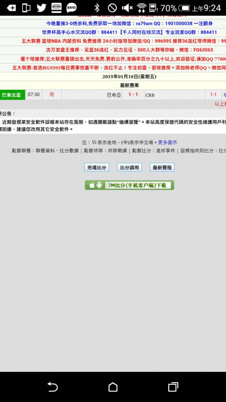Screen dimensions: 226x402
Task: Open recent apps via square icon
Action: coord(173,387)
